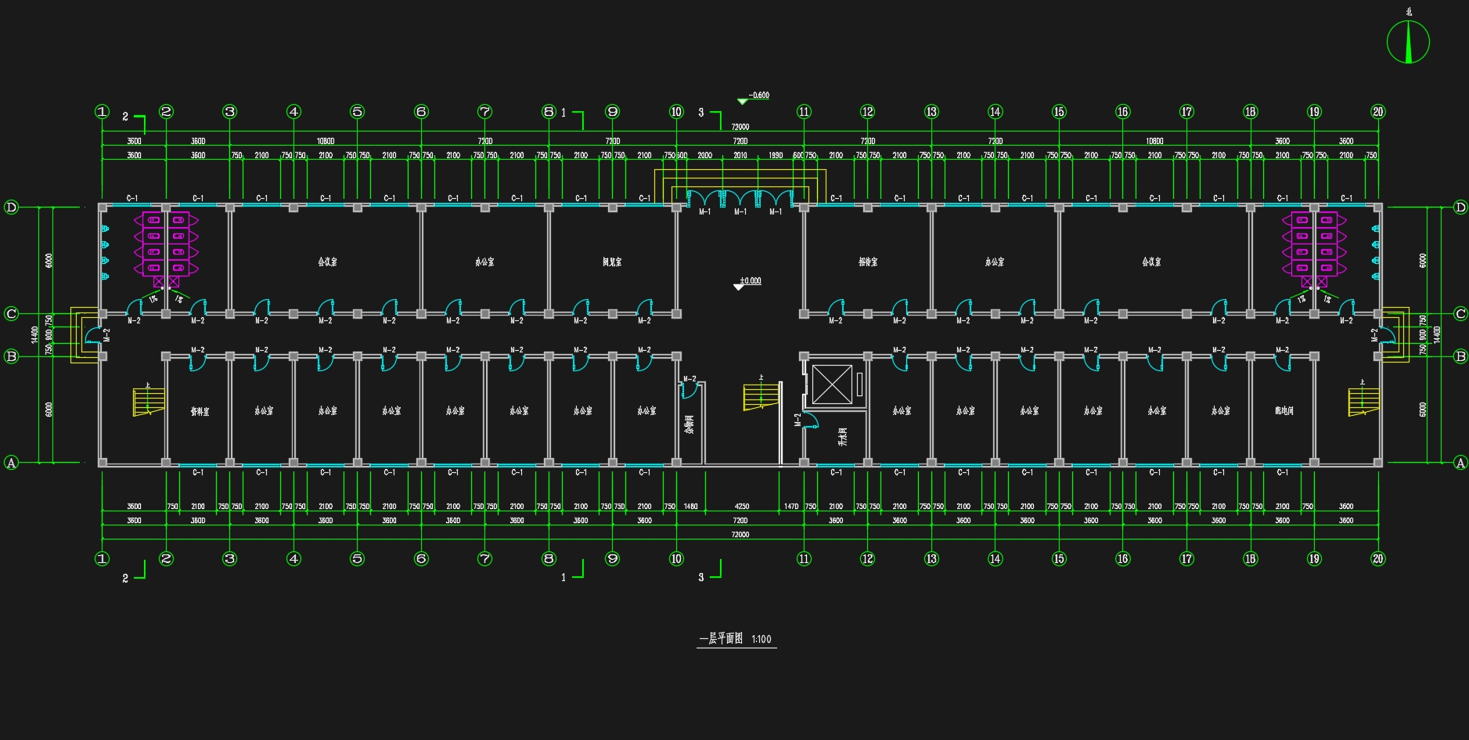Select the 2010 dimension above main entrance
Viewport: 1469px width, 740px height.
740,156
